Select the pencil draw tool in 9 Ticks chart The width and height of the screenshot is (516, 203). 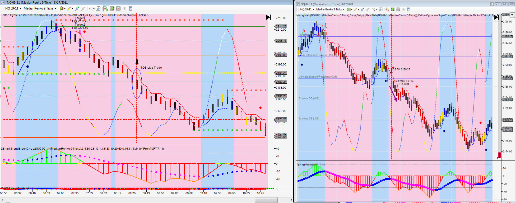[x=69, y=9]
